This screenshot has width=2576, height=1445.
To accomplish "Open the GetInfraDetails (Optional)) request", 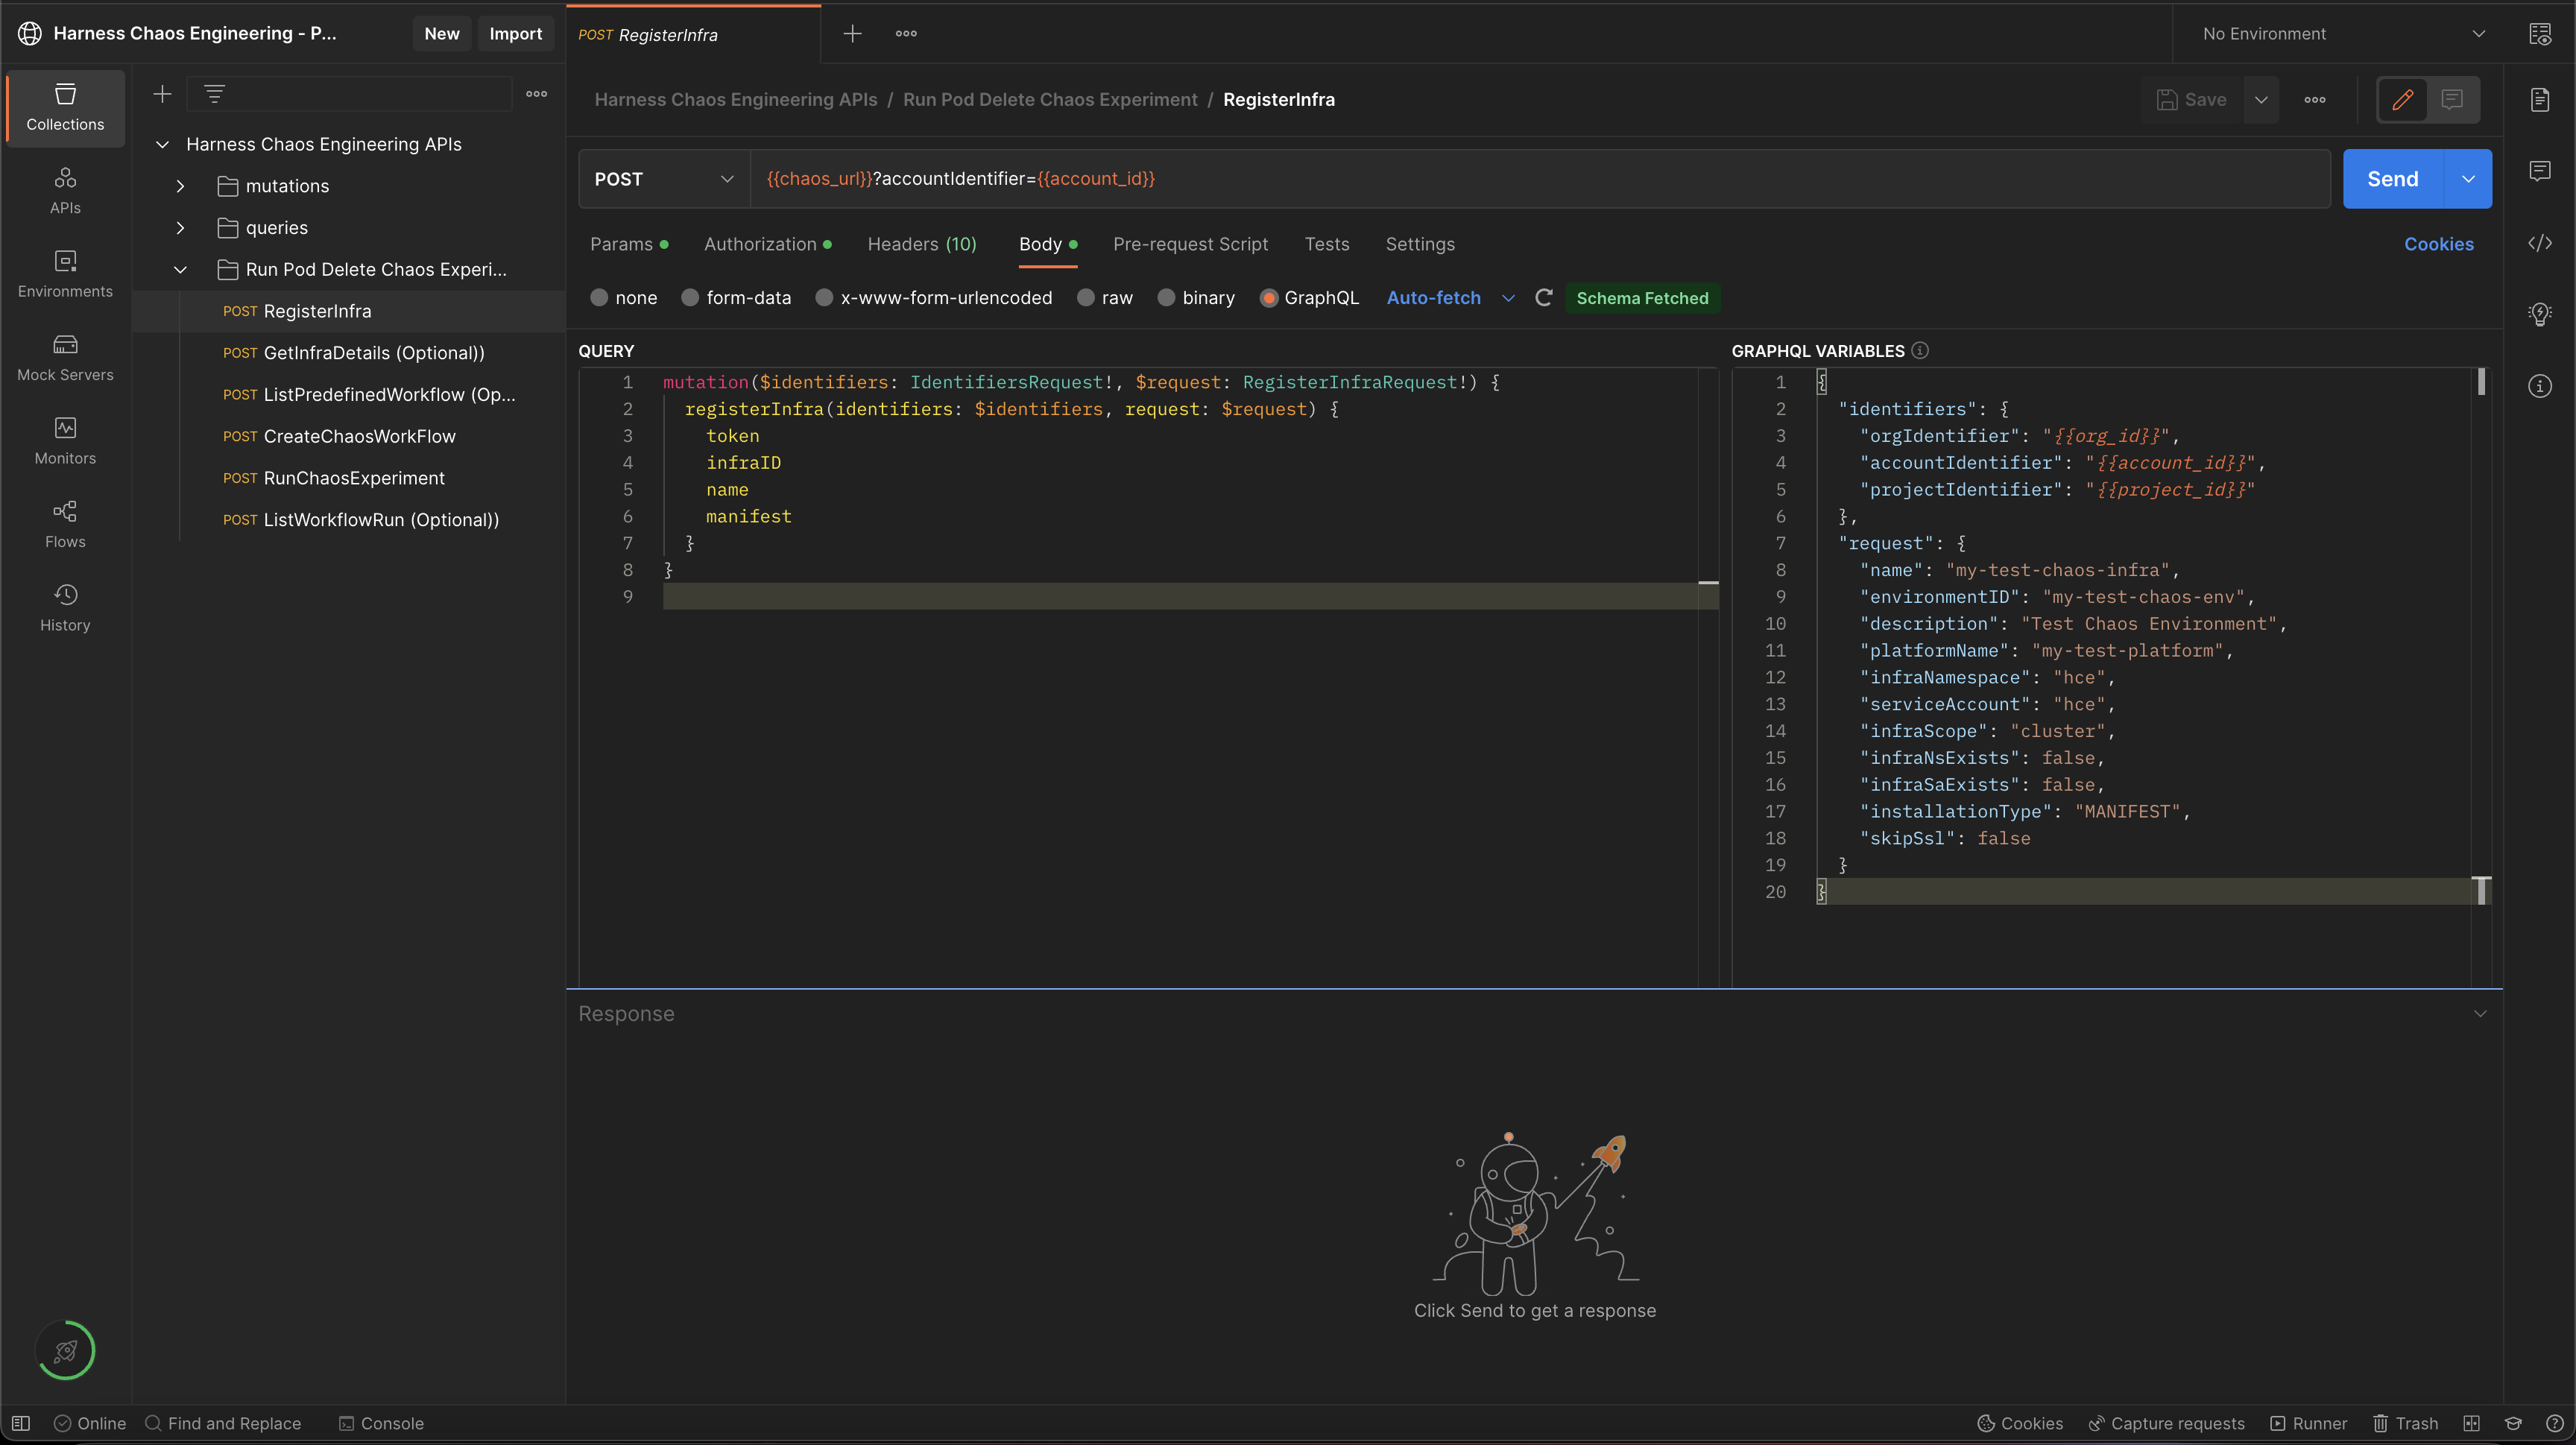I will click(x=373, y=353).
